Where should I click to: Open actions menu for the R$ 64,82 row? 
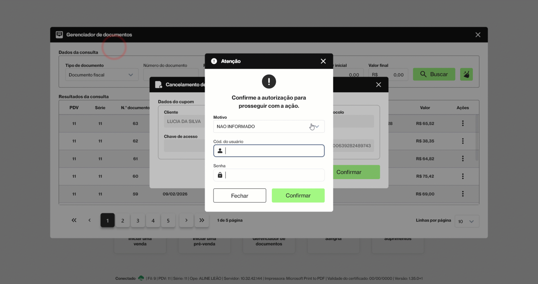click(463, 159)
